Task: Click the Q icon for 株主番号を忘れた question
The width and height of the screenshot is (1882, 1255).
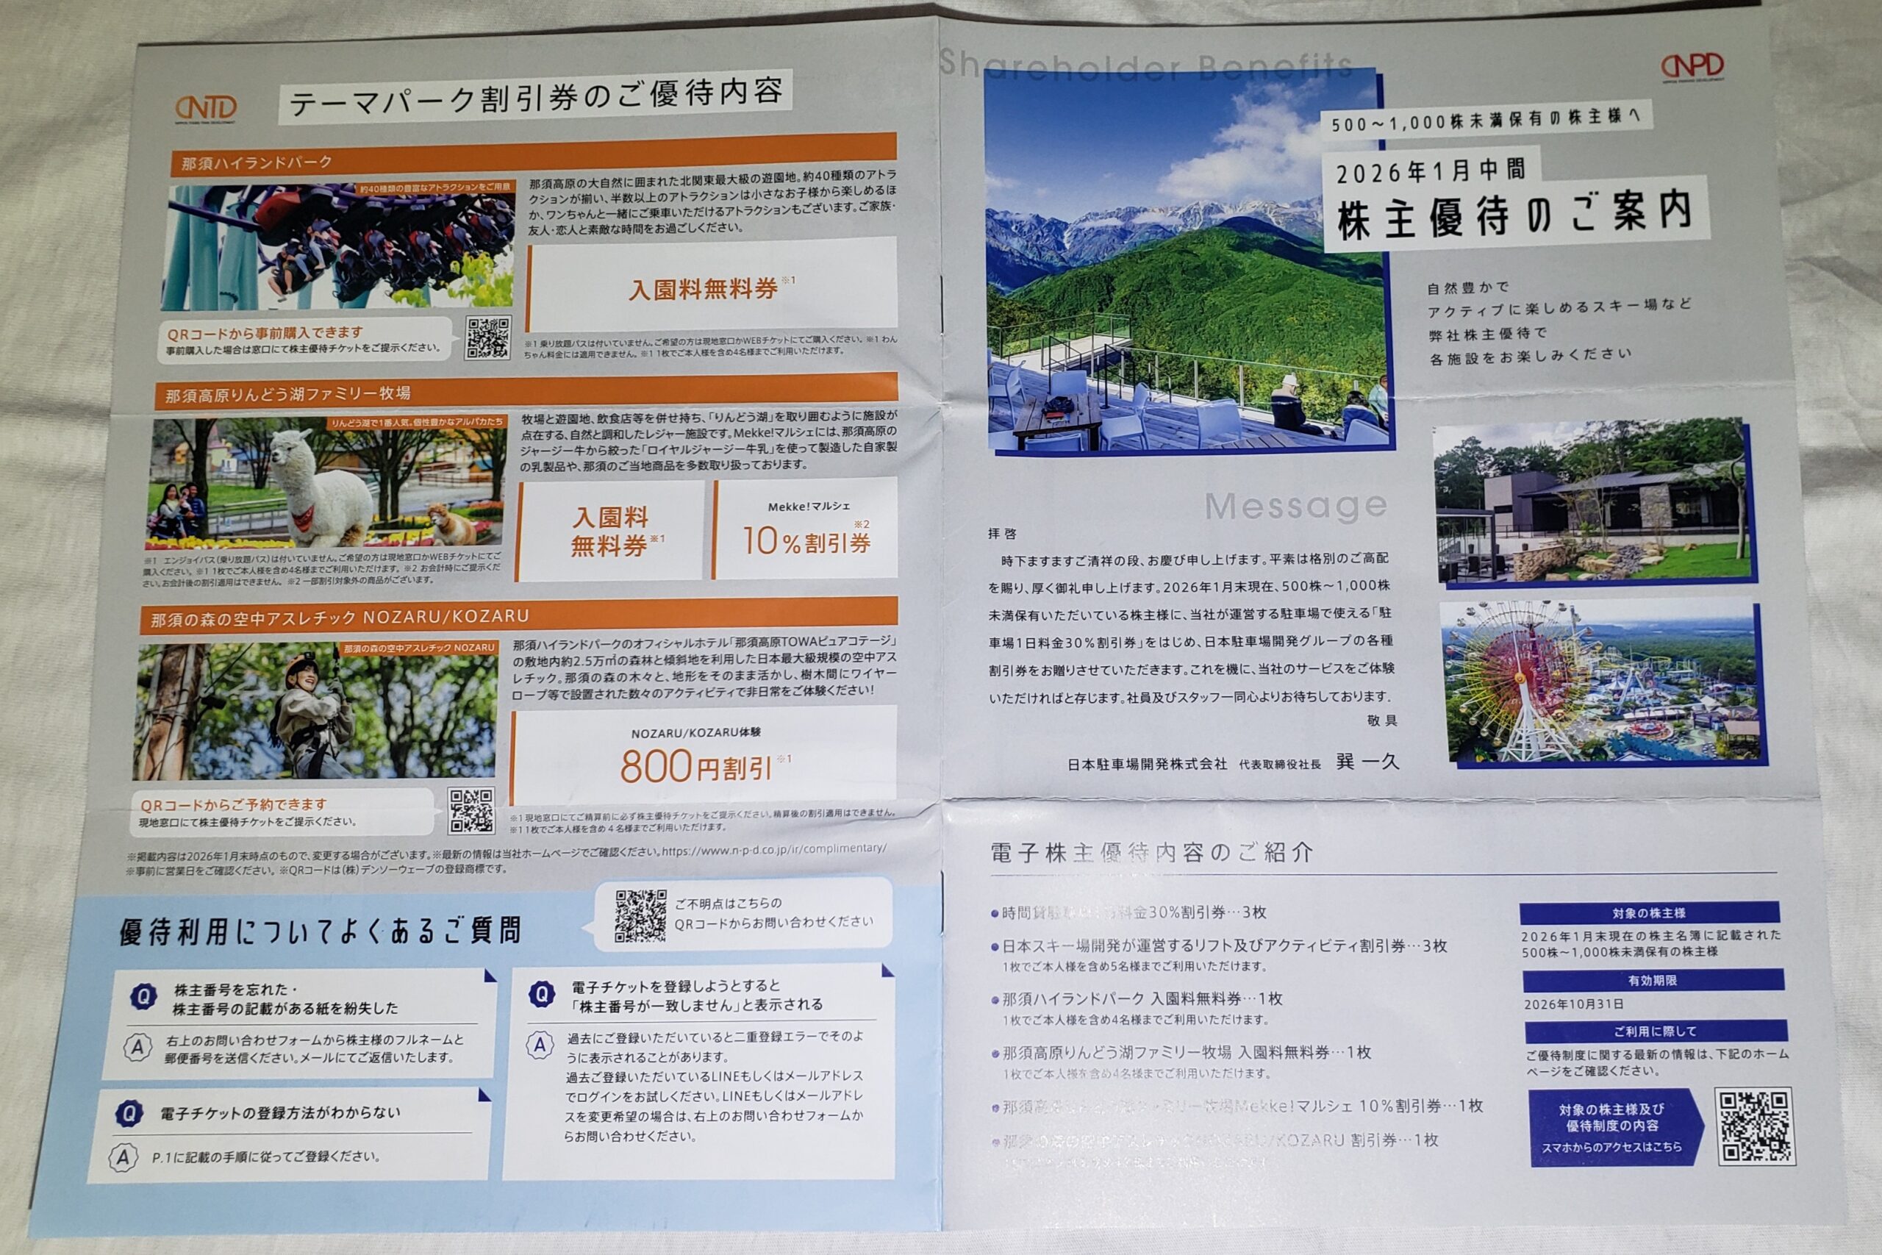Action: coord(143,997)
